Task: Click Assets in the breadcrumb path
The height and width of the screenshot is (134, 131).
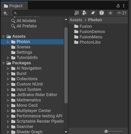Action: (x=76, y=20)
